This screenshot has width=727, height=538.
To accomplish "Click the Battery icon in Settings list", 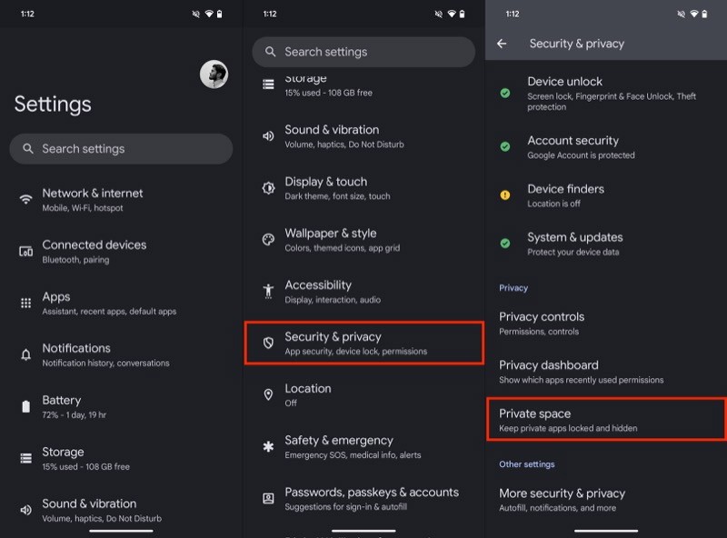I will point(25,406).
